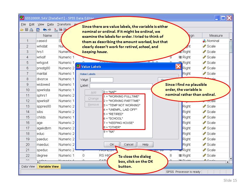Click the Go to Variable icon

(x=61, y=30)
